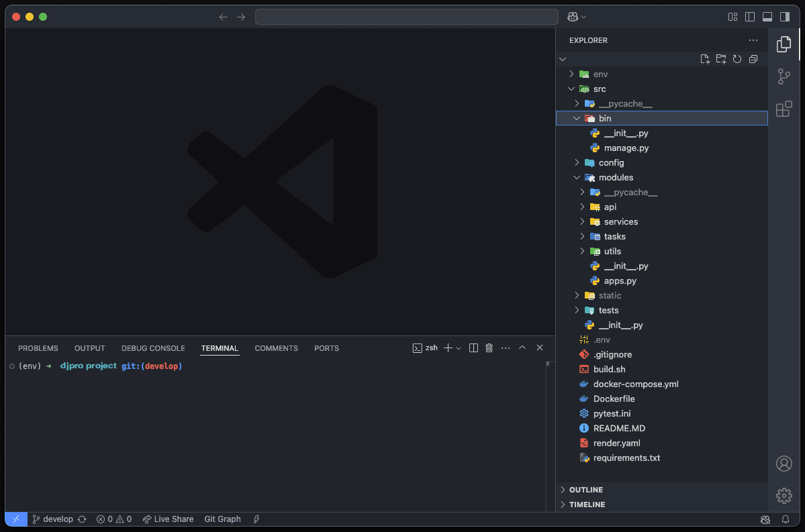Collapse the bin folder
The height and width of the screenshot is (532, 805).
coord(662,118)
